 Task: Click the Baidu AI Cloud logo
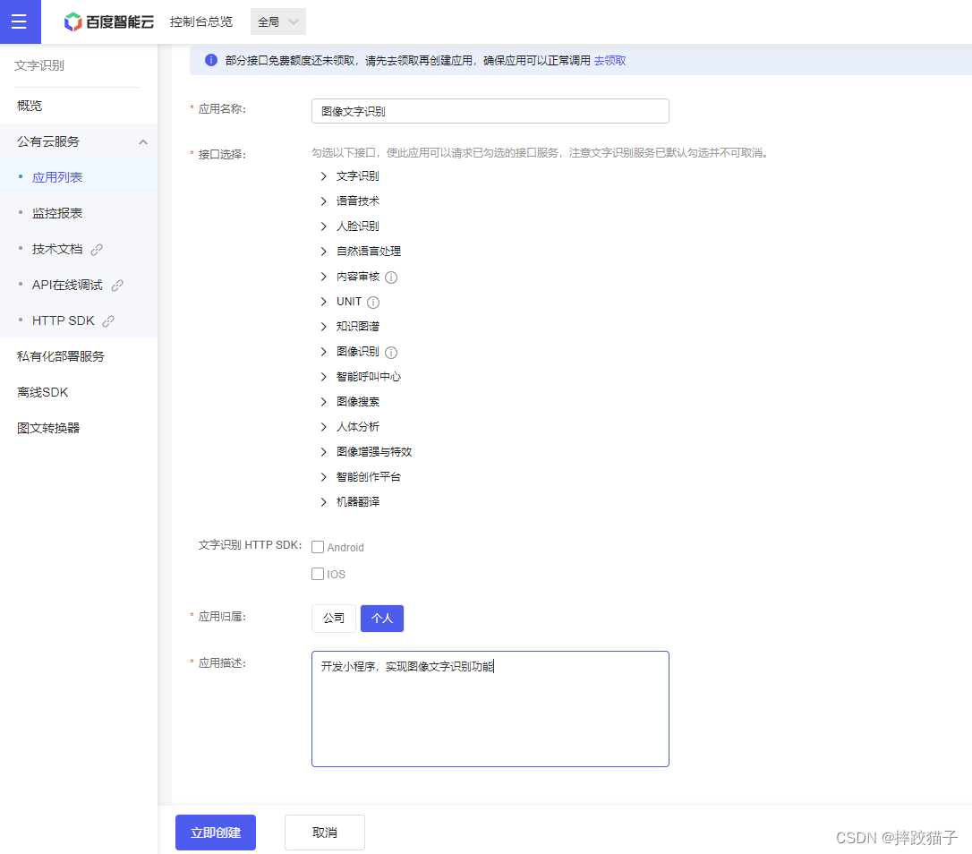click(x=109, y=21)
